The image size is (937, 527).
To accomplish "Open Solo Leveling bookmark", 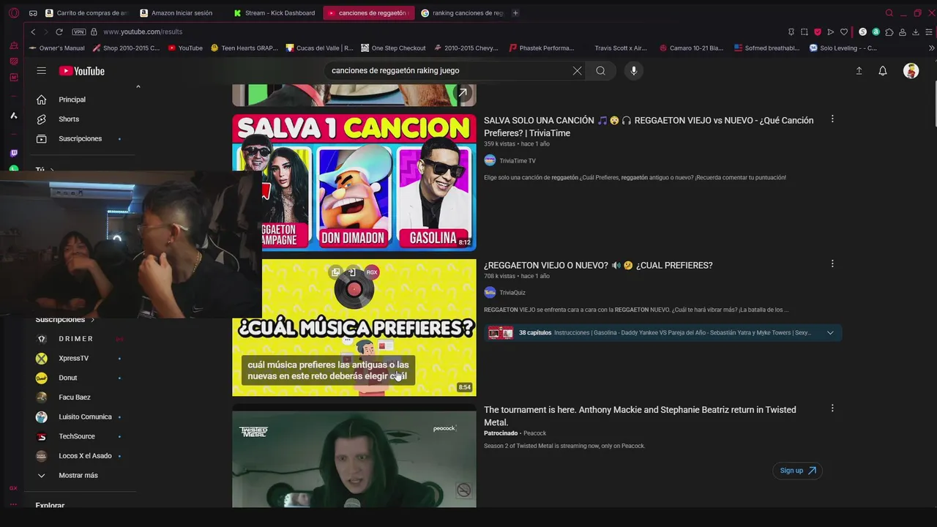I will coord(843,48).
